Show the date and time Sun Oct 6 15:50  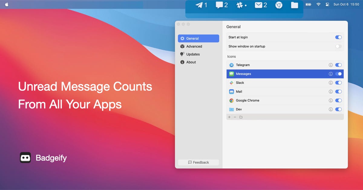pos(346,5)
